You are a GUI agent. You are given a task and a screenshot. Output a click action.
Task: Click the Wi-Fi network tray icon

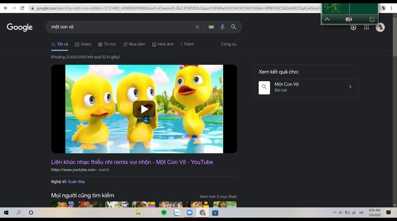point(354,212)
